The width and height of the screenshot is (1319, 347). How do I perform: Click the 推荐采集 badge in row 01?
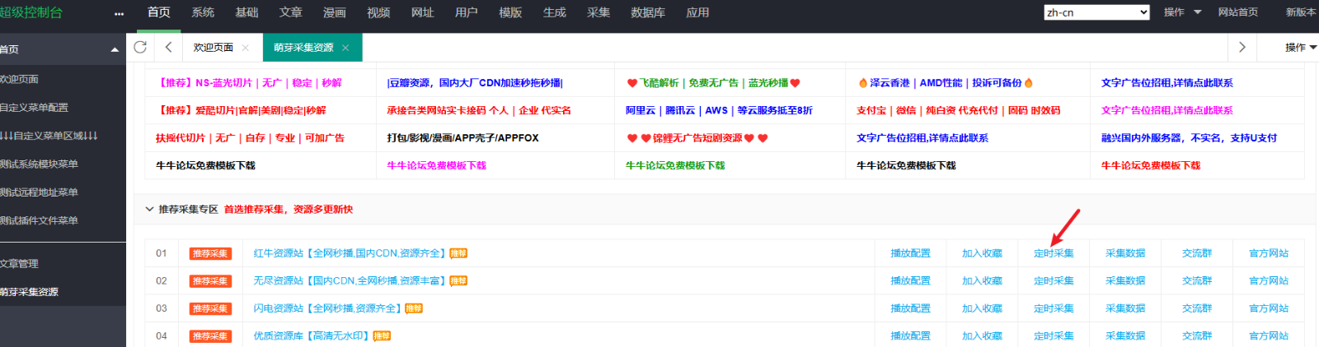[x=209, y=253]
